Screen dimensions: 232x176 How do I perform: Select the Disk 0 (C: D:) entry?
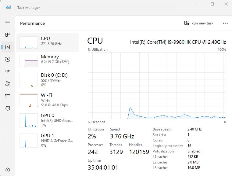[48, 80]
